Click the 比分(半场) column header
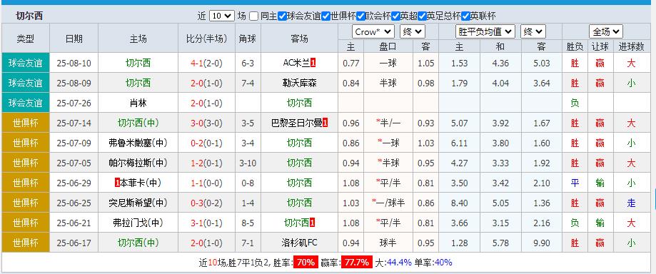This screenshot has width=656, height=274. (x=206, y=39)
